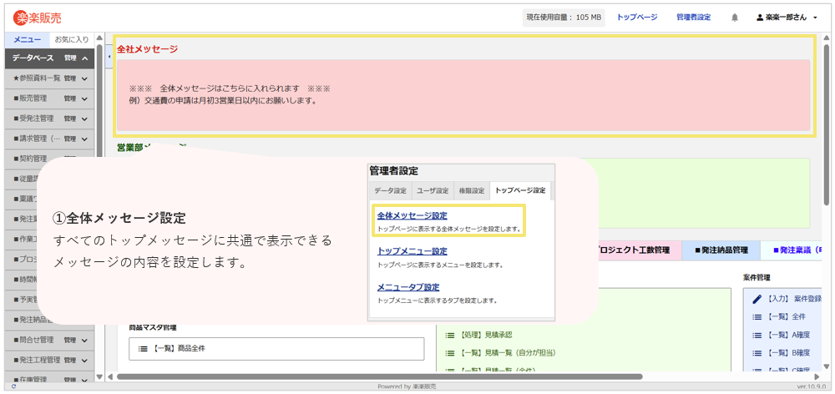Open the 全体メッセージ設定 link

pos(412,215)
